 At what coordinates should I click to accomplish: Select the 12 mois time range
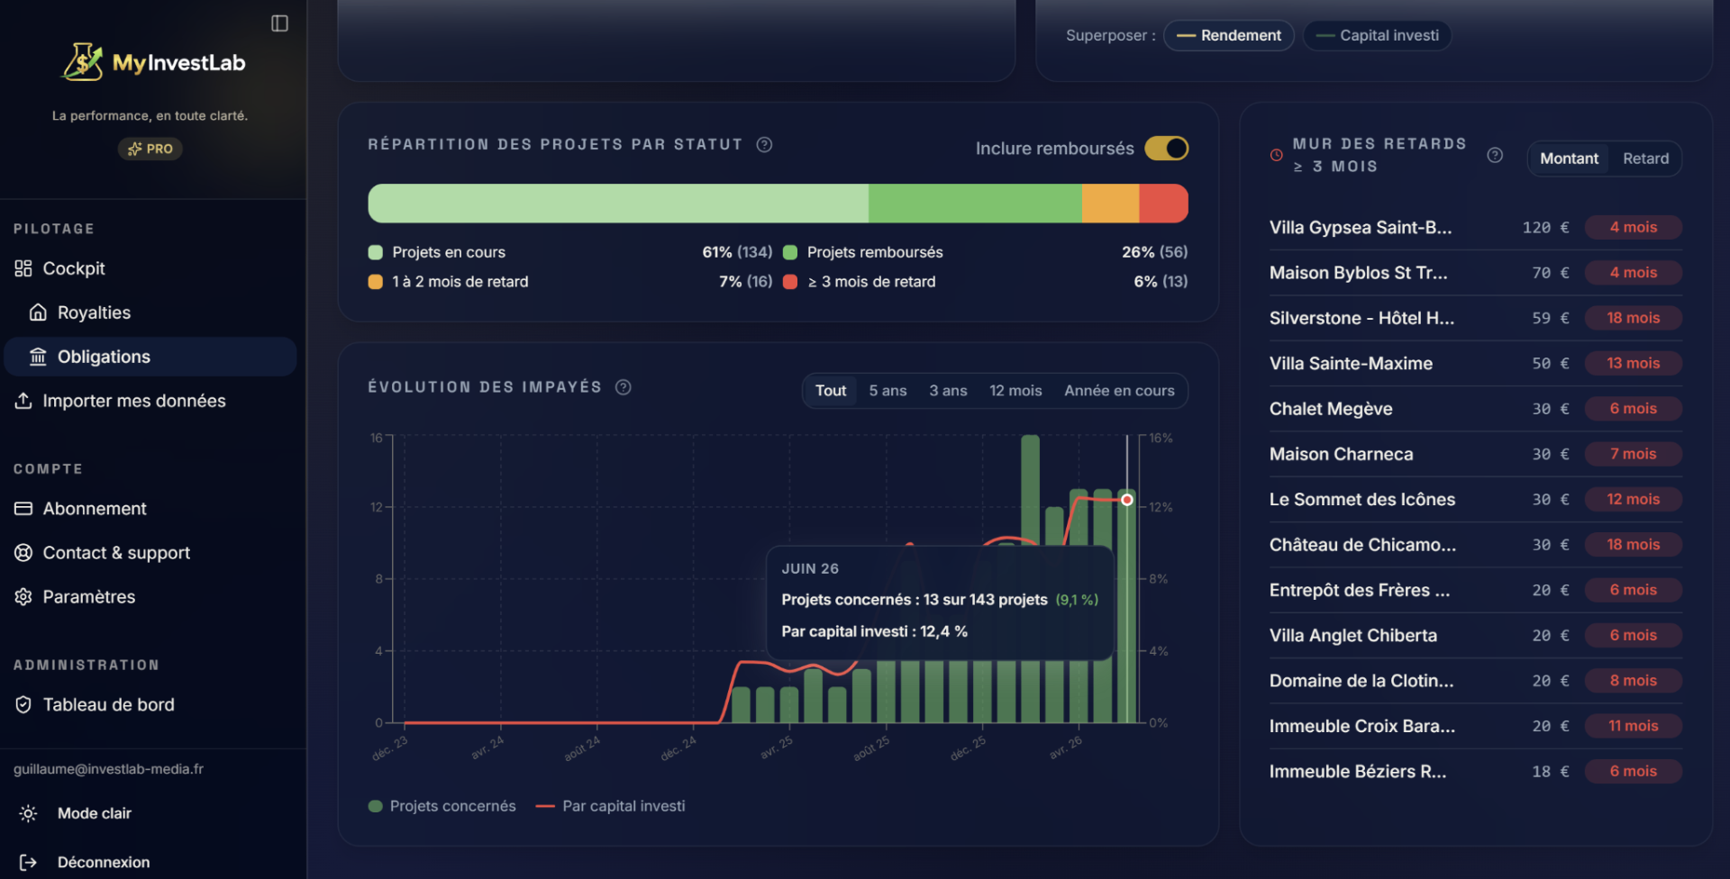1015,391
